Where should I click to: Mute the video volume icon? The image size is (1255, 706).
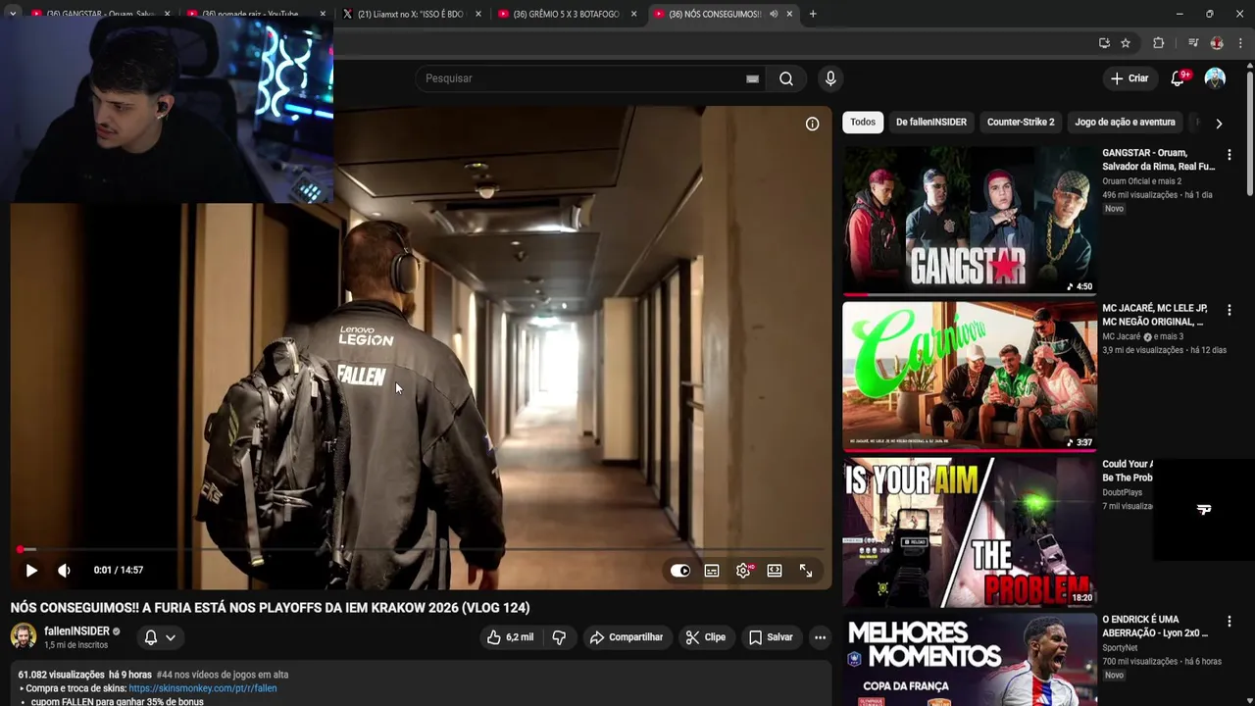pos(64,570)
